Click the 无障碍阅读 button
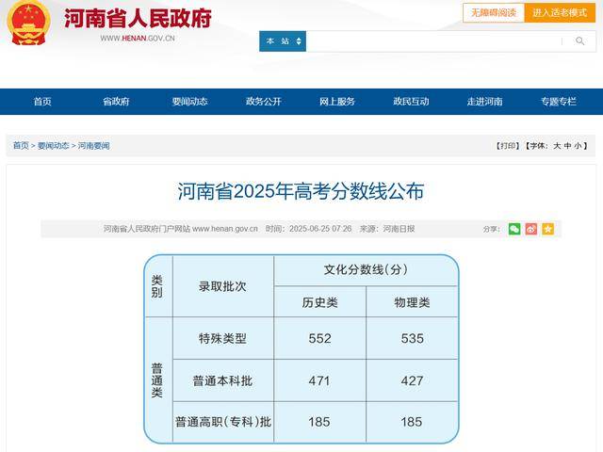 tap(494, 12)
